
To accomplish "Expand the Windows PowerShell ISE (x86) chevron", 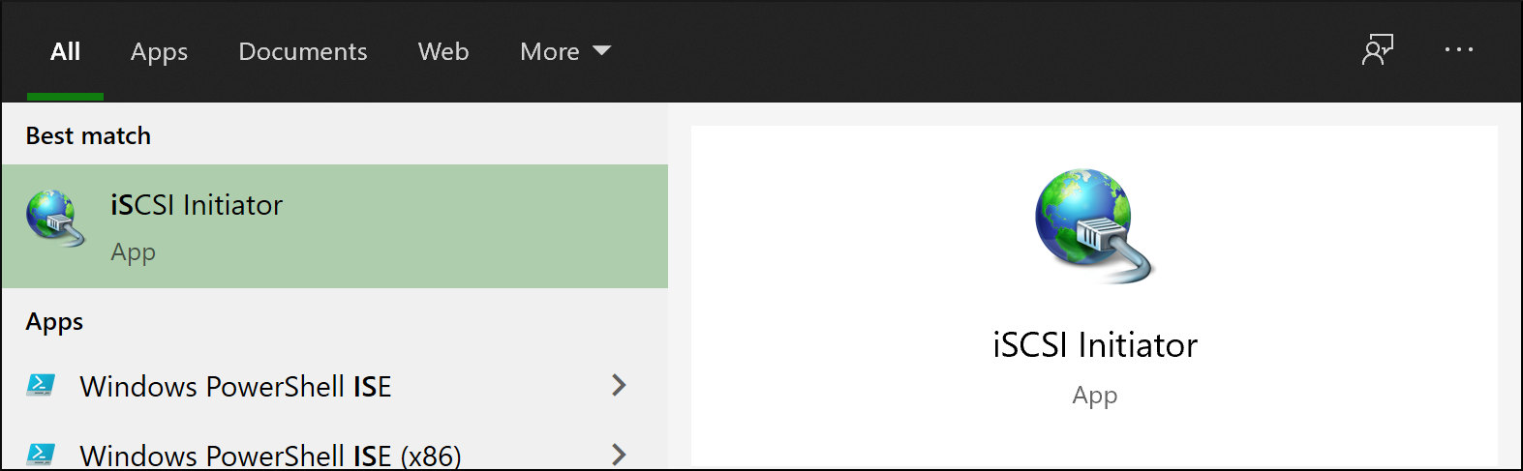I will coord(620,454).
